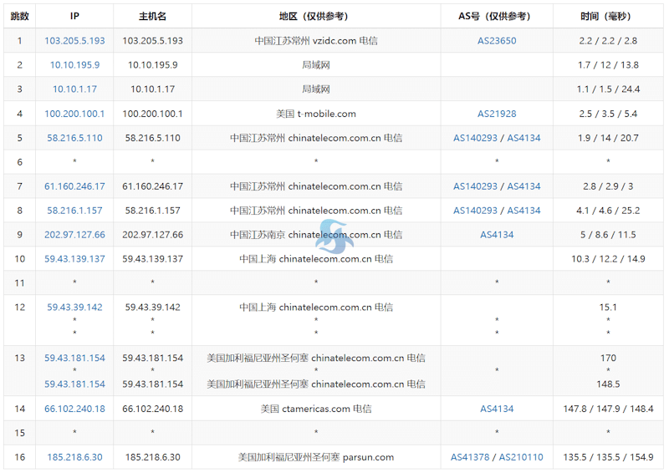The height and width of the screenshot is (473, 669).
Task: Click the IP column header
Action: (x=74, y=16)
